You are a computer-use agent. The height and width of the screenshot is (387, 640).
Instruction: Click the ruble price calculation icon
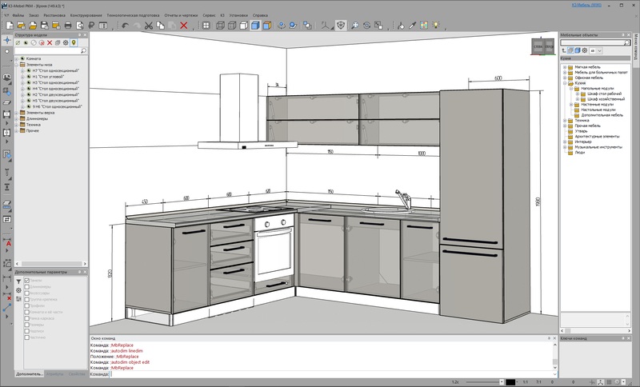91,26
